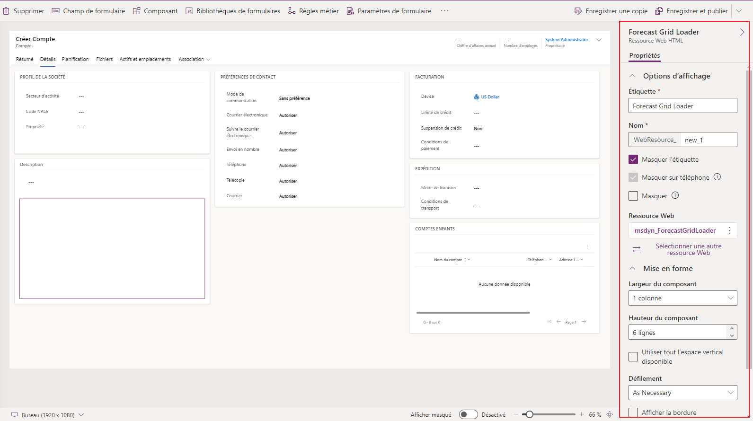Expand the Enregistrer et publier split dropdown
This screenshot has width=753, height=421.
pos(739,11)
